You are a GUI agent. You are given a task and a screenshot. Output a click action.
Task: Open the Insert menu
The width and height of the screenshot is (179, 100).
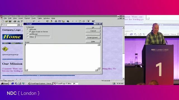[21, 18]
